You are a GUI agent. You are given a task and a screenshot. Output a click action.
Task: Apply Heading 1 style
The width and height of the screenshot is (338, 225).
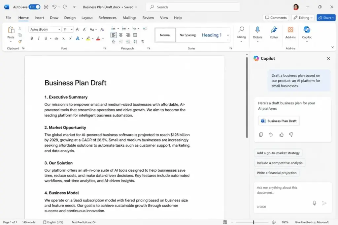212,35
